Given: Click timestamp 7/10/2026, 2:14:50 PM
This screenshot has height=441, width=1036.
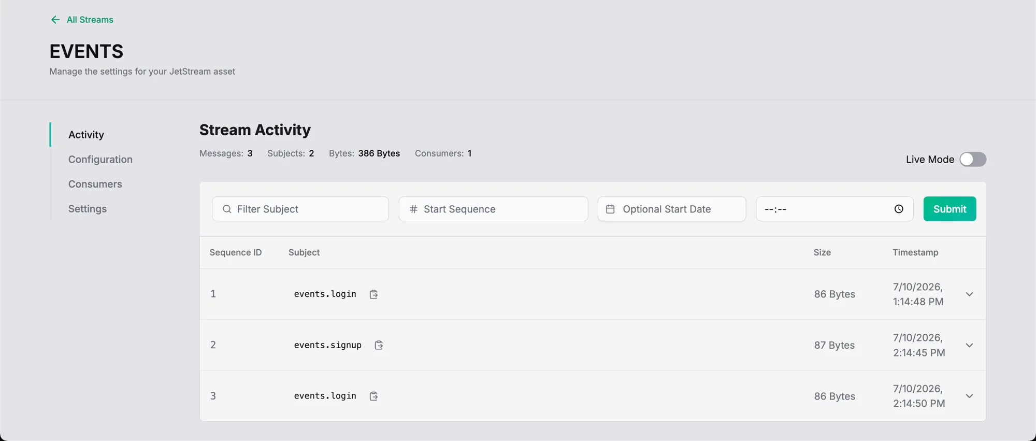Looking at the screenshot, I should [x=919, y=396].
